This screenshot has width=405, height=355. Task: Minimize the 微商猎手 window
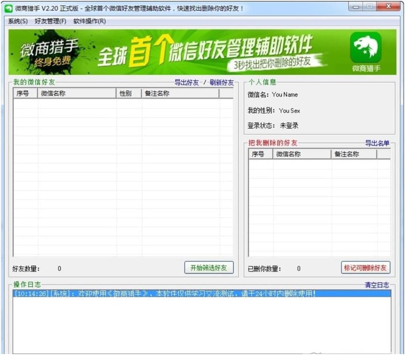tap(357, 7)
